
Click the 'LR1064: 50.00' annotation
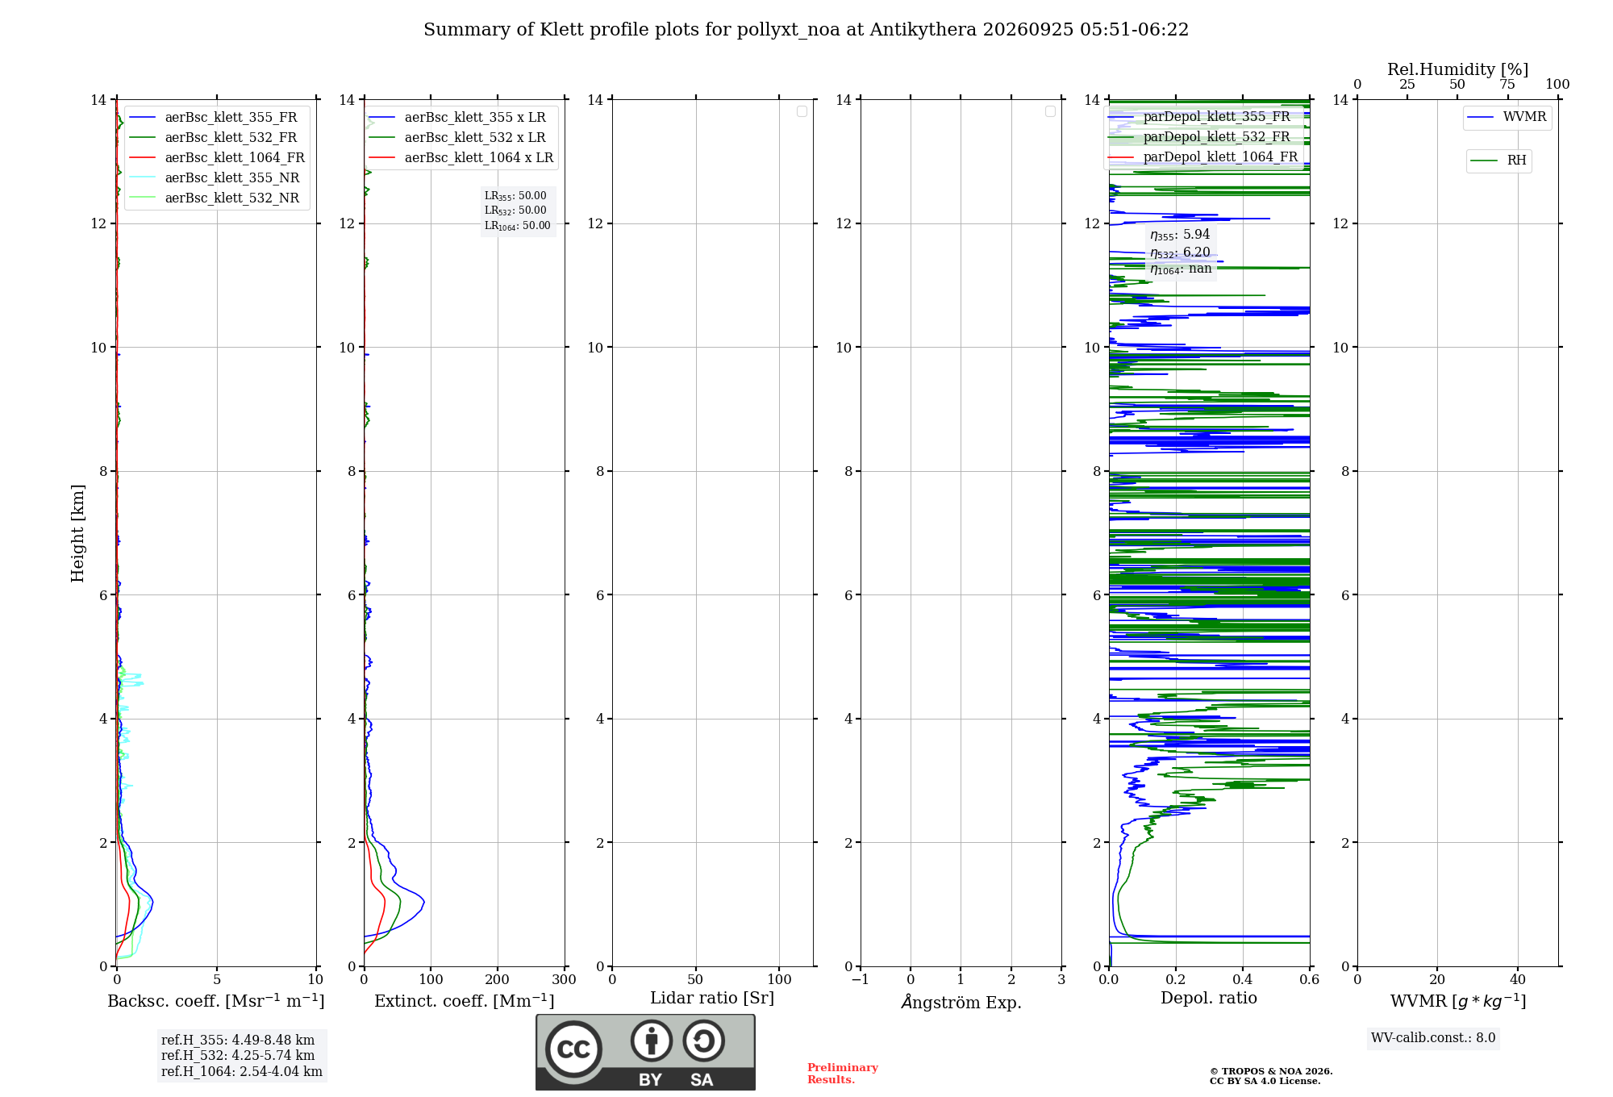tap(518, 226)
